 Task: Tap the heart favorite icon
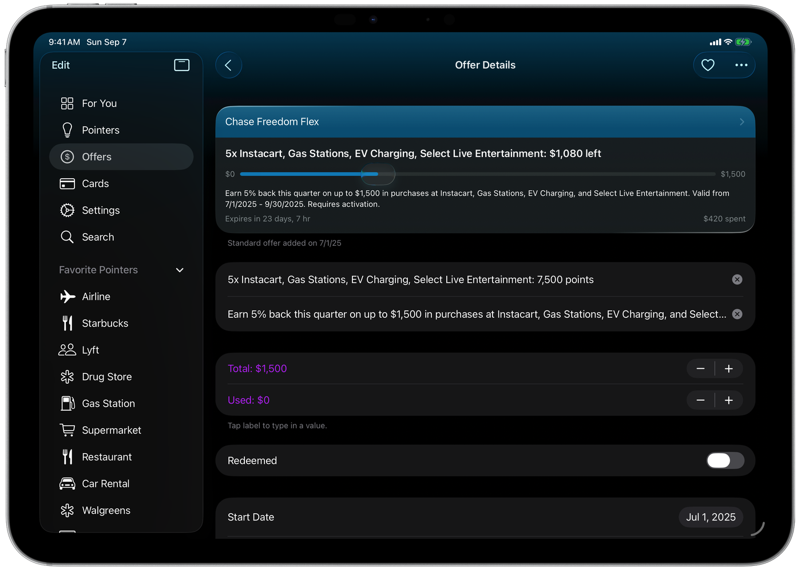pyautogui.click(x=708, y=65)
